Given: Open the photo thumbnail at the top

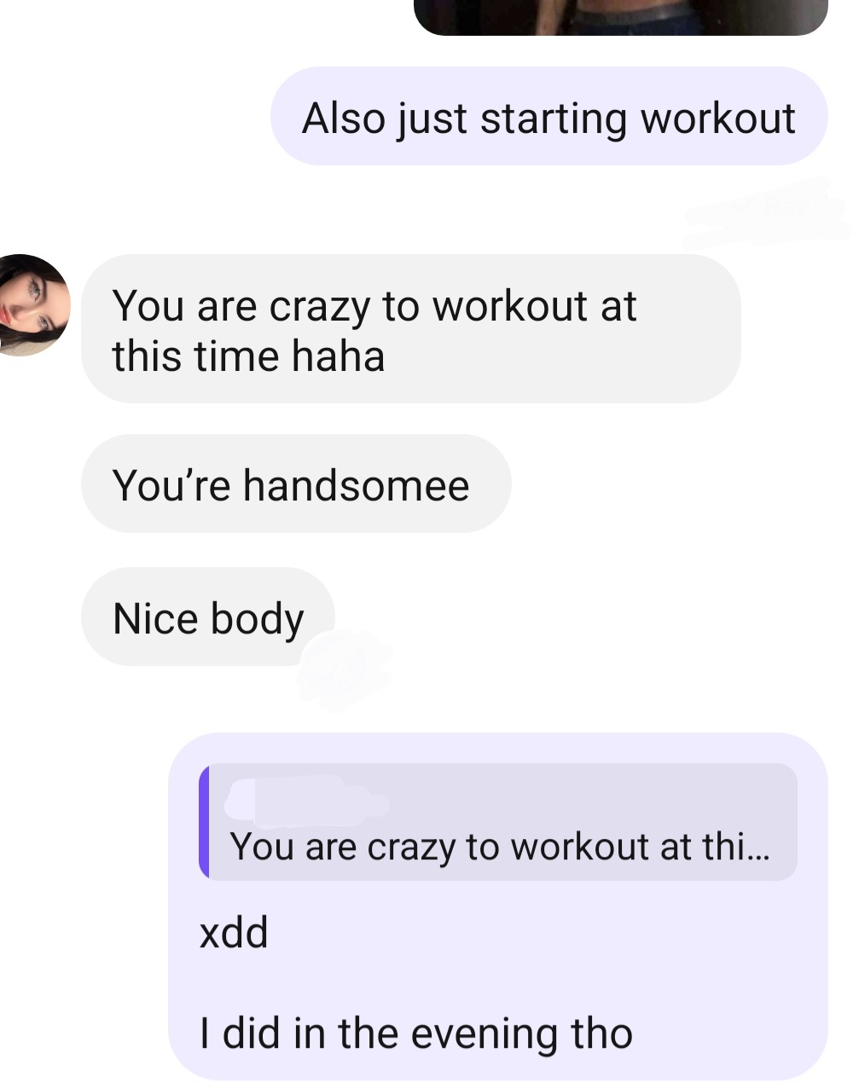Looking at the screenshot, I should tap(620, 17).
